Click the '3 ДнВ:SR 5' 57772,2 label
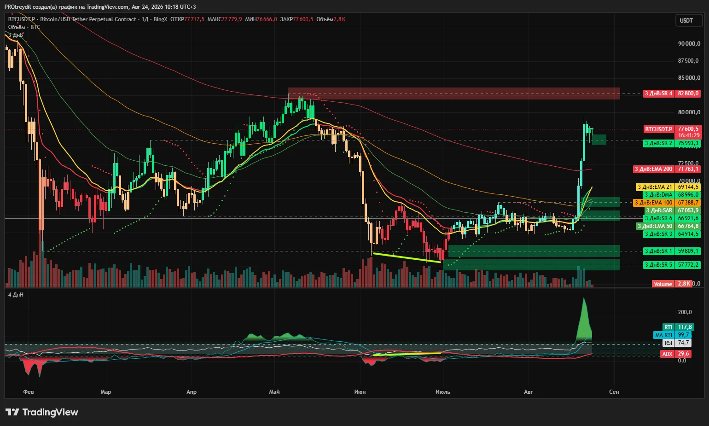Image resolution: width=709 pixels, height=426 pixels. [x=672, y=265]
